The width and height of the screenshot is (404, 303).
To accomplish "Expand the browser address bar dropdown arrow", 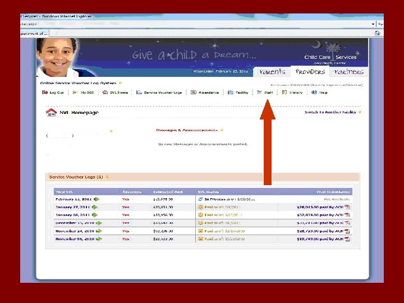I will (373, 24).
